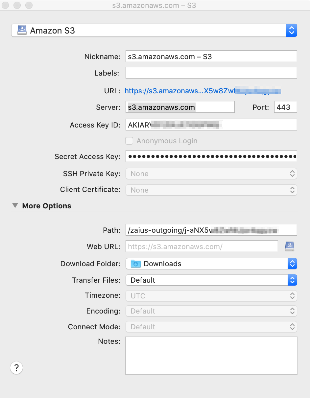Focus the Labels input field
This screenshot has width=310, height=398.
click(211, 73)
